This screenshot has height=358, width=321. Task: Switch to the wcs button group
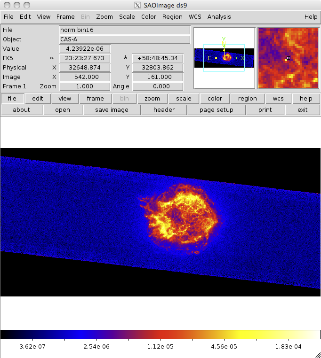pyautogui.click(x=275, y=99)
